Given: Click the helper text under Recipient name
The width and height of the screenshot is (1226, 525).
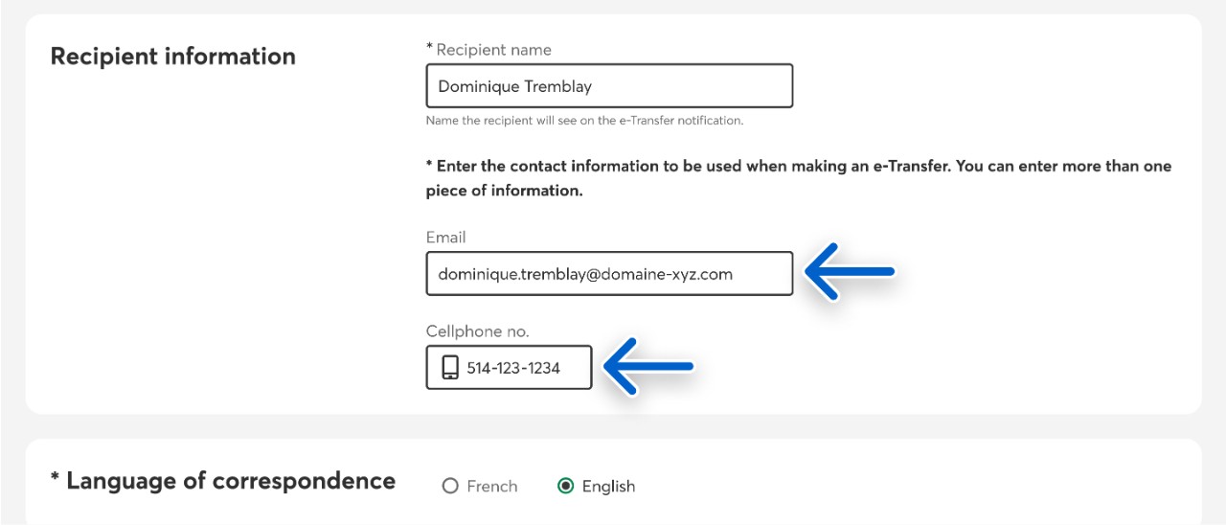Looking at the screenshot, I should 584,121.
